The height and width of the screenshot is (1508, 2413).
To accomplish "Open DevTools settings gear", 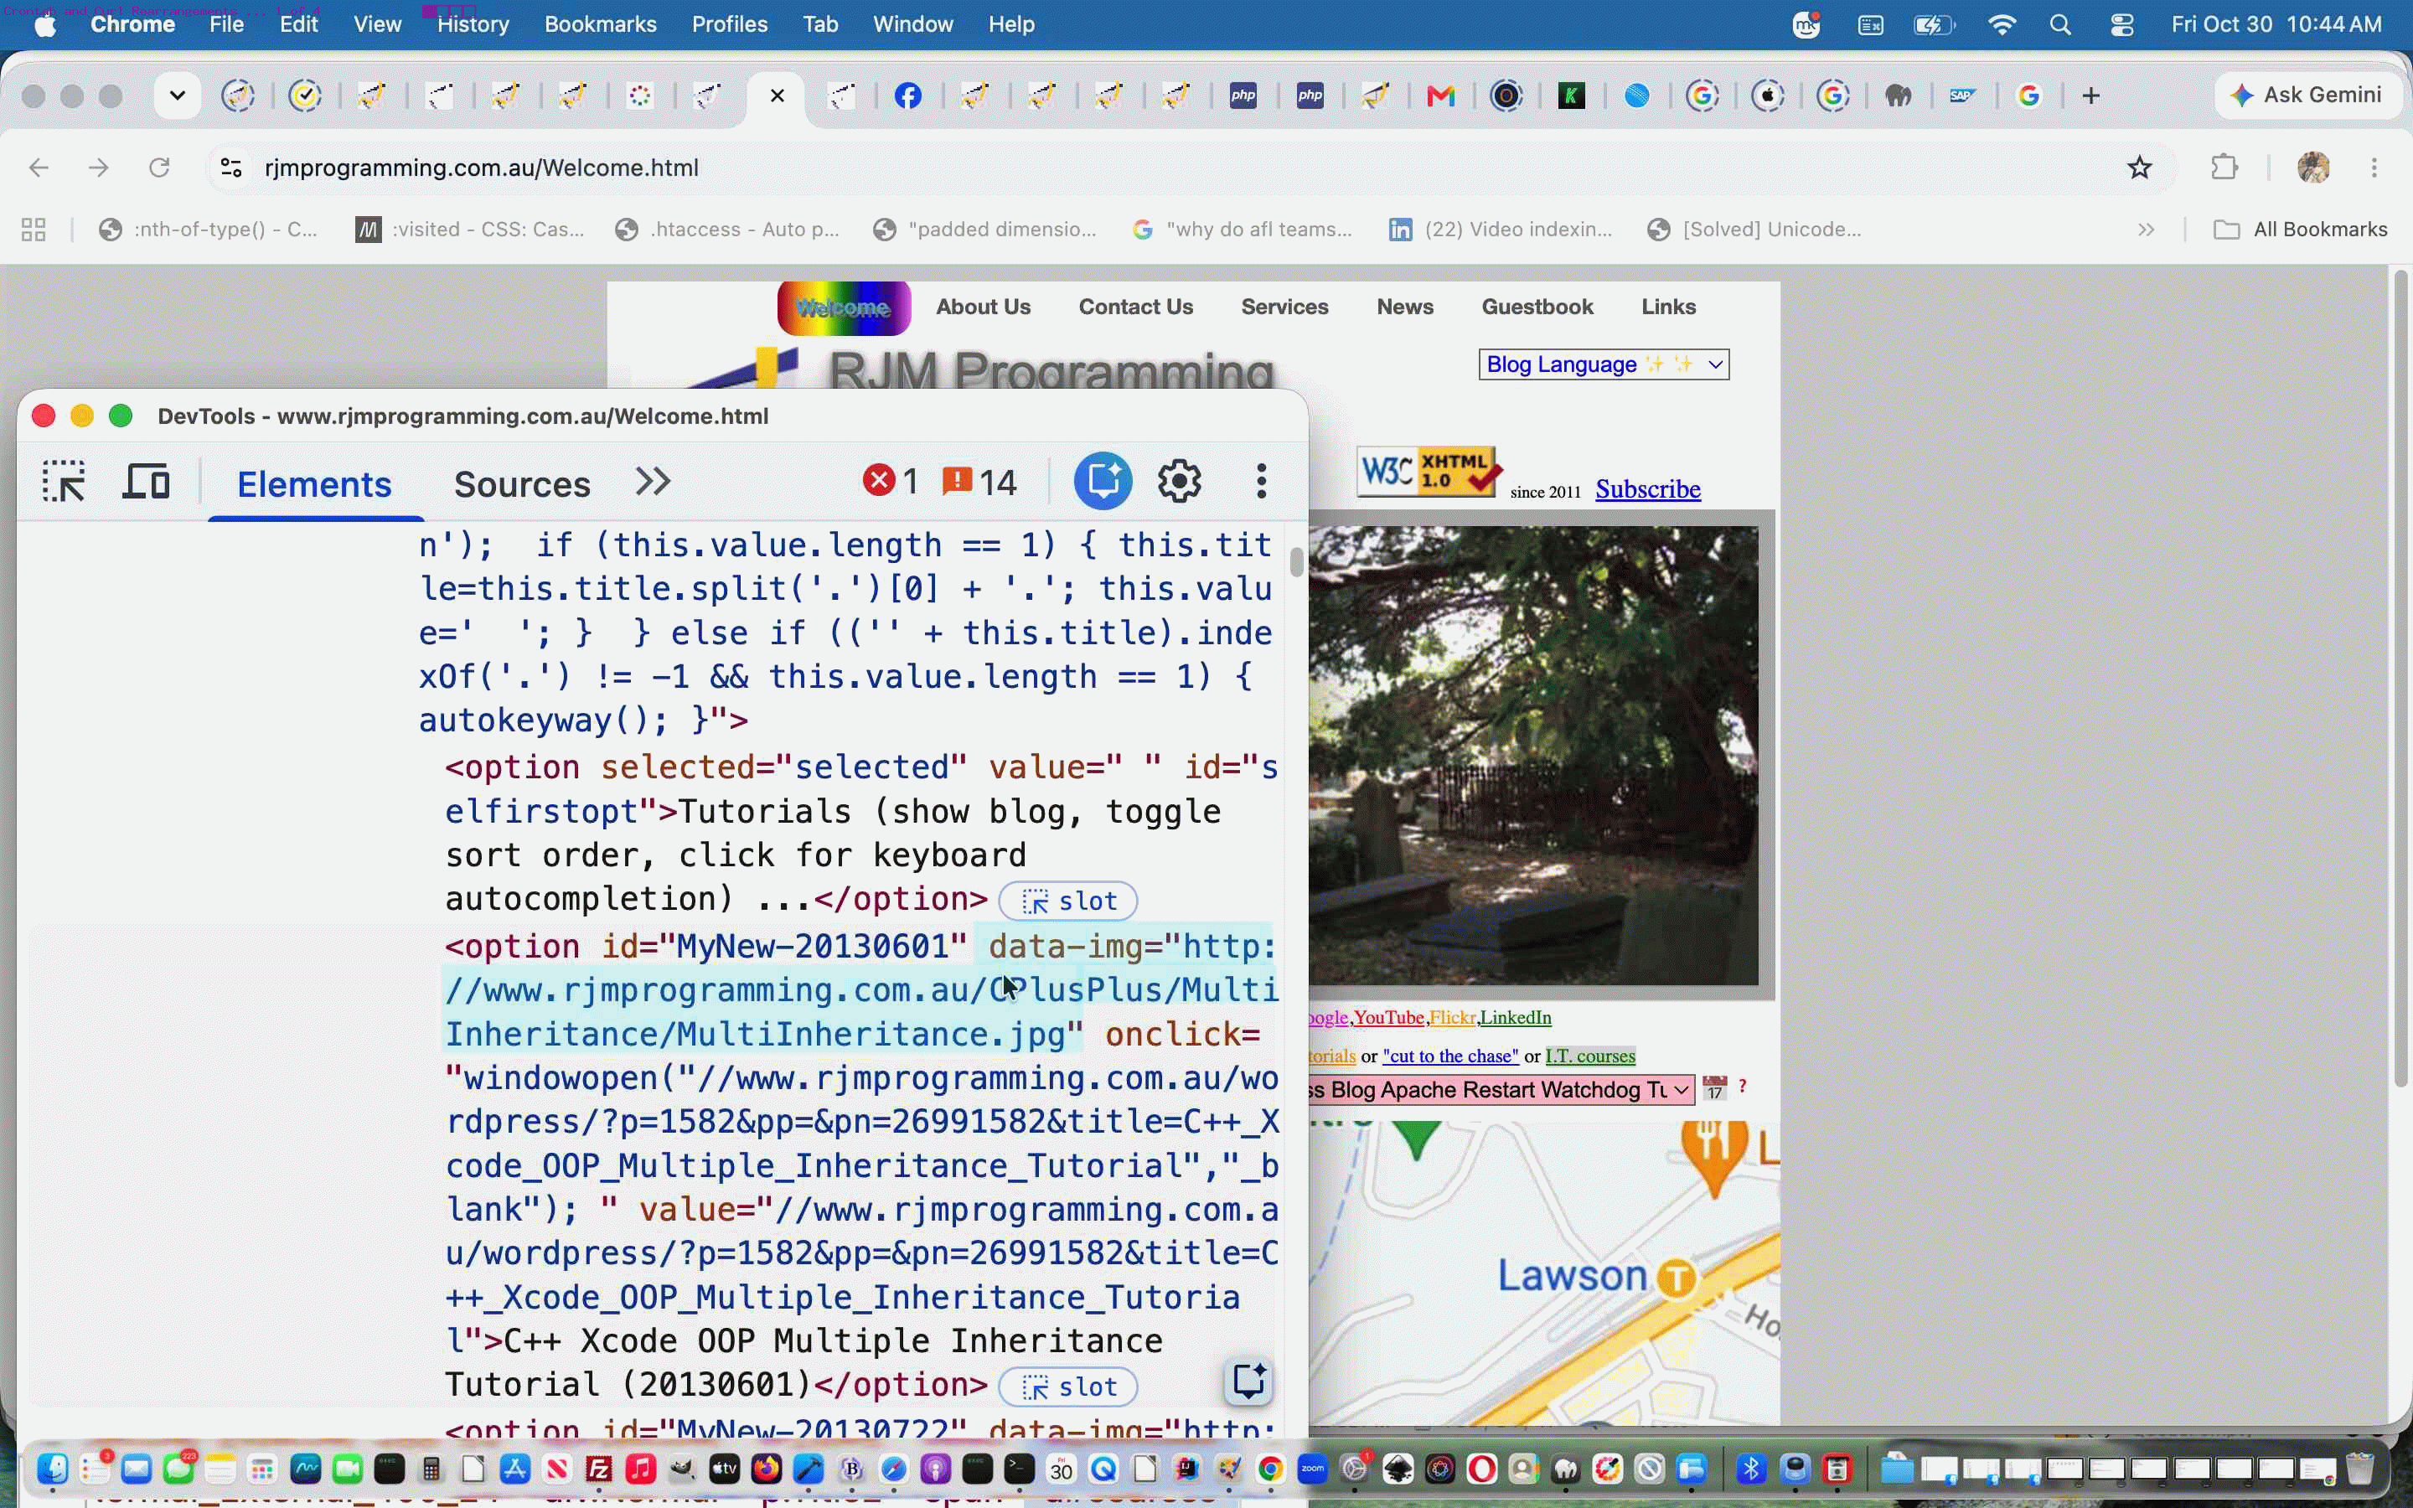I will pos(1180,482).
